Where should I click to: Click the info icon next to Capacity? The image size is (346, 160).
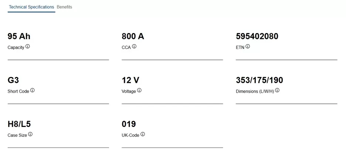pos(28,47)
